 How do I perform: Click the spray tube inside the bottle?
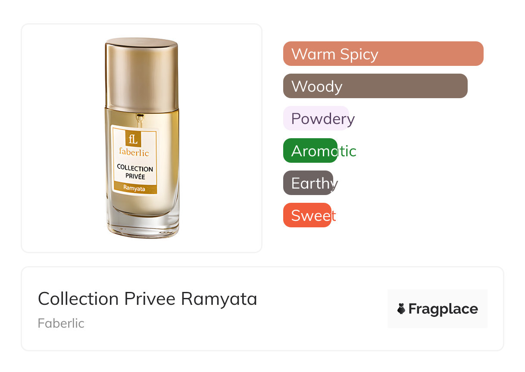point(140,119)
